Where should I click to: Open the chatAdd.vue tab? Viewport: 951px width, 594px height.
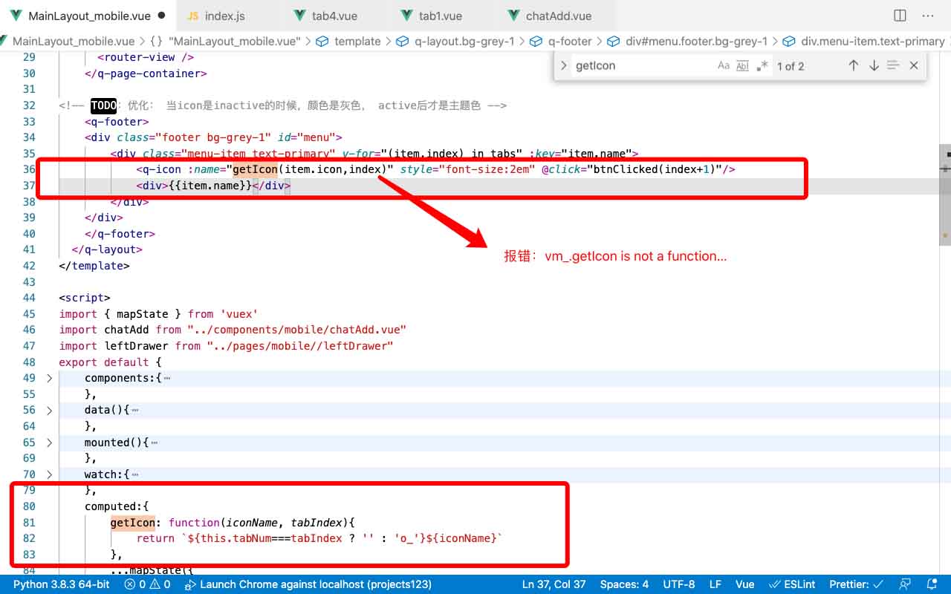559,16
